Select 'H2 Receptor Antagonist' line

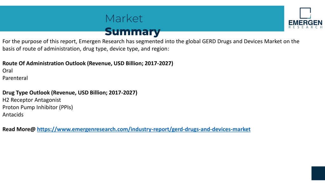32,100
